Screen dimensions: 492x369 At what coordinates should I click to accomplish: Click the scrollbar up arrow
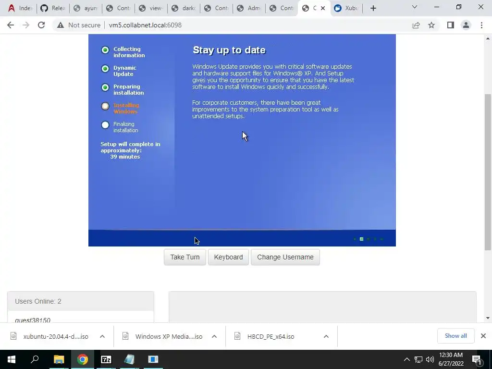point(488,38)
